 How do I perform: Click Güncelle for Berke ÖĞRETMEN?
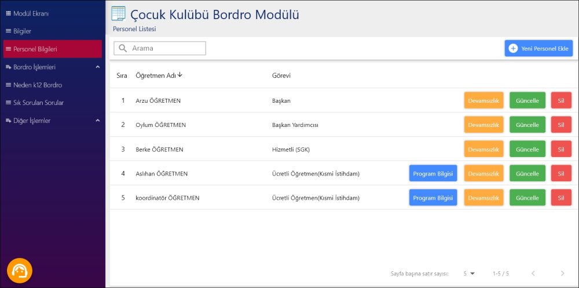tap(527, 149)
